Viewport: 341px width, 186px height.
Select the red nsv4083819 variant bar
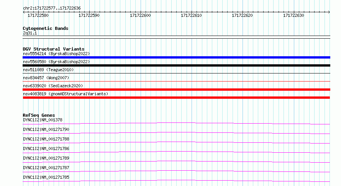[x=176, y=98]
